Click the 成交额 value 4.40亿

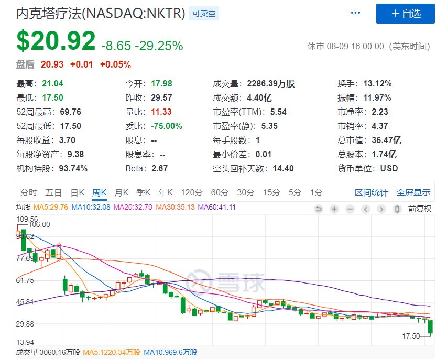pos(259,98)
